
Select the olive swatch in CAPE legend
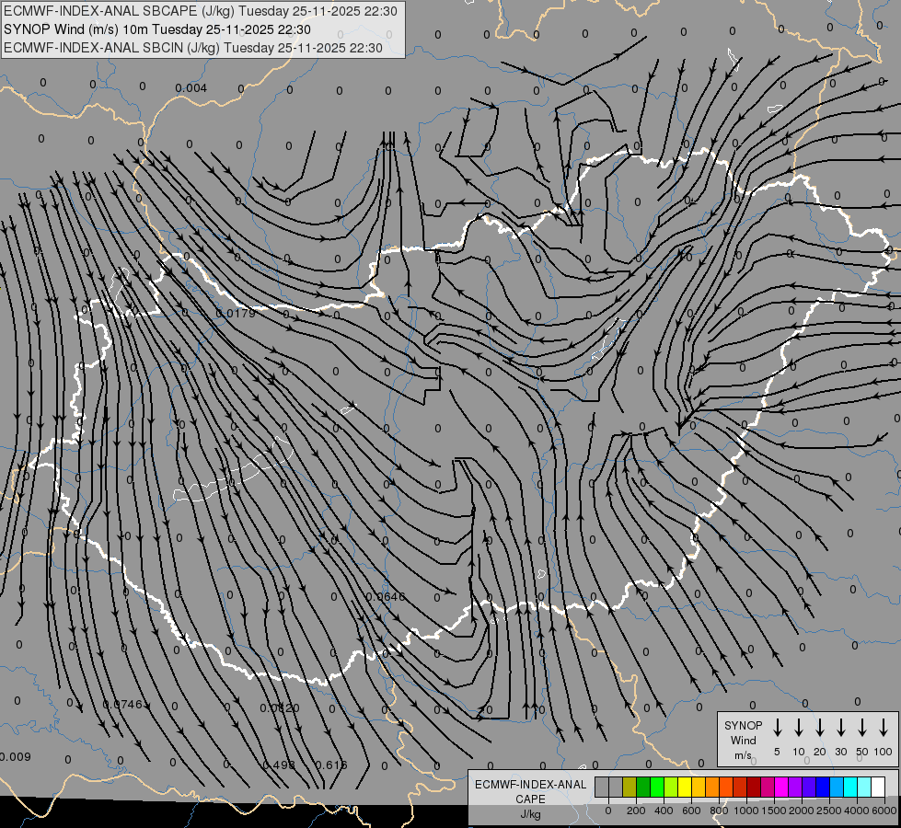coord(630,787)
